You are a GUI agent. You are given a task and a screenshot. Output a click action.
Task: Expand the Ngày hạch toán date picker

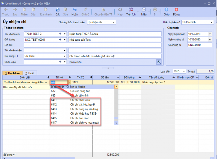coord(210,34)
